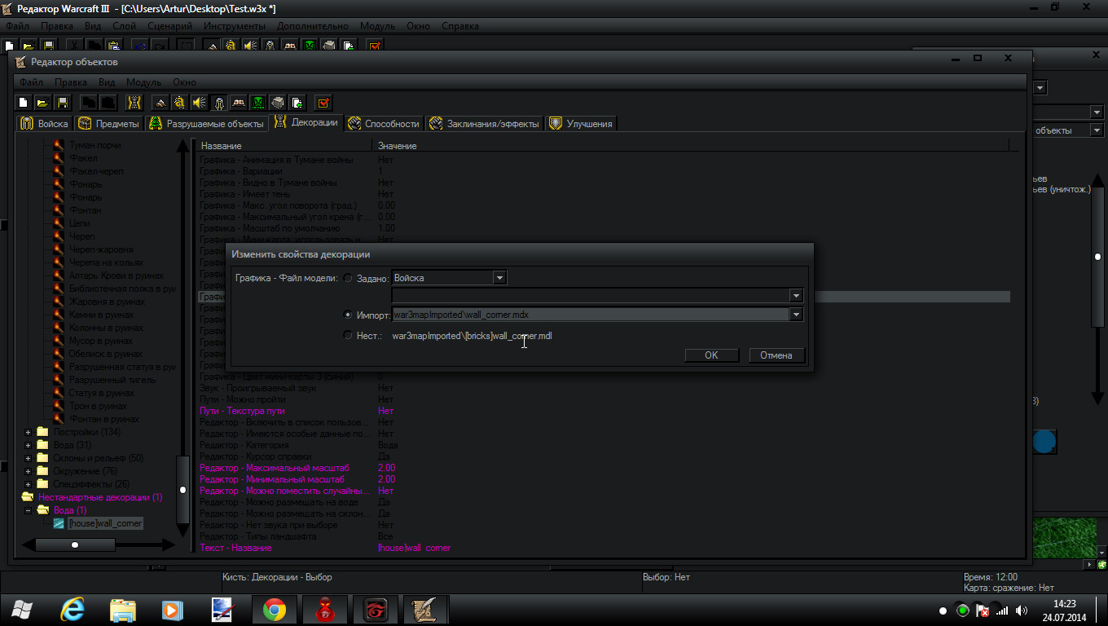Click Пути - Текстура пути property row
Image resolution: width=1108 pixels, height=626 pixels.
pos(603,411)
